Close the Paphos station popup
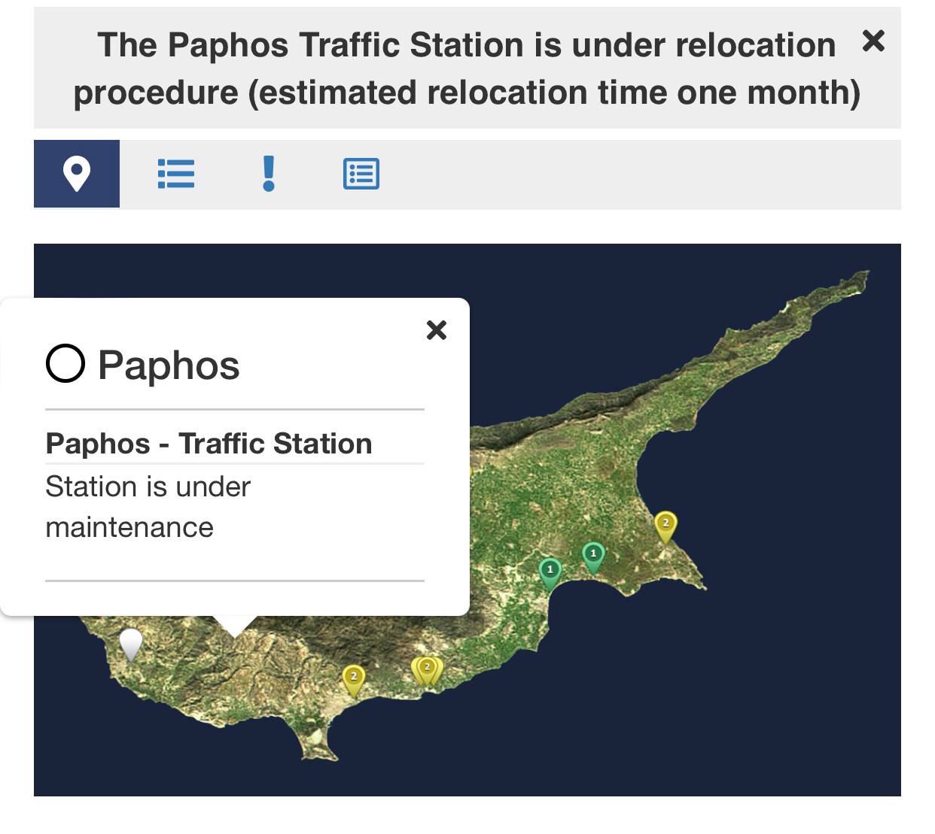The width and height of the screenshot is (935, 834). pos(437,330)
